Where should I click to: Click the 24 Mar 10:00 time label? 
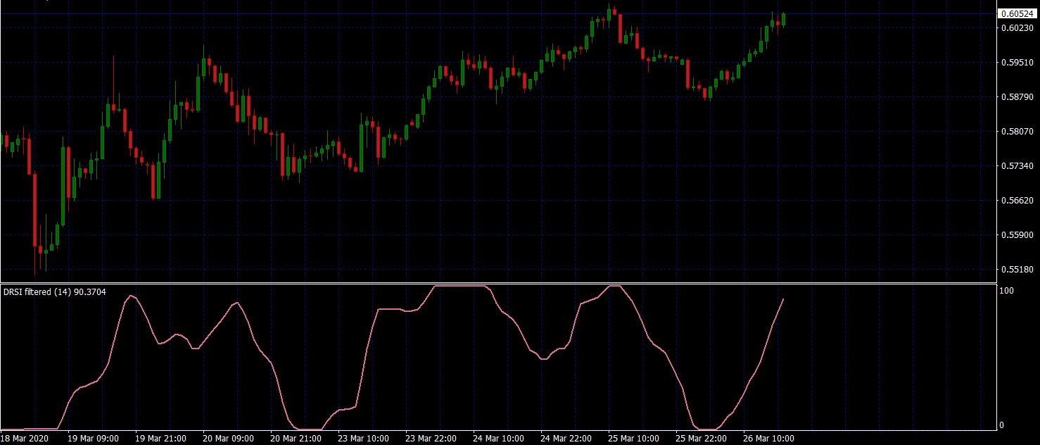pyautogui.click(x=499, y=439)
